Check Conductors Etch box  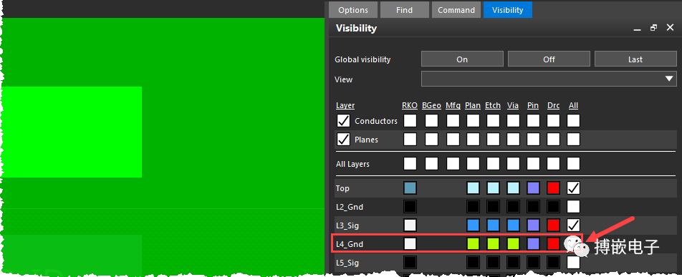(493, 121)
